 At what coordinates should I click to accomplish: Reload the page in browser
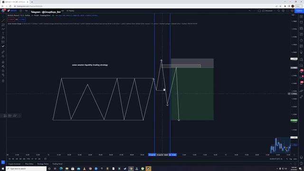pos(10,6)
